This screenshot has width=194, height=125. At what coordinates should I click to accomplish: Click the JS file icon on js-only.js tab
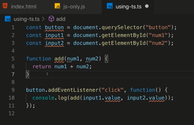57,6
